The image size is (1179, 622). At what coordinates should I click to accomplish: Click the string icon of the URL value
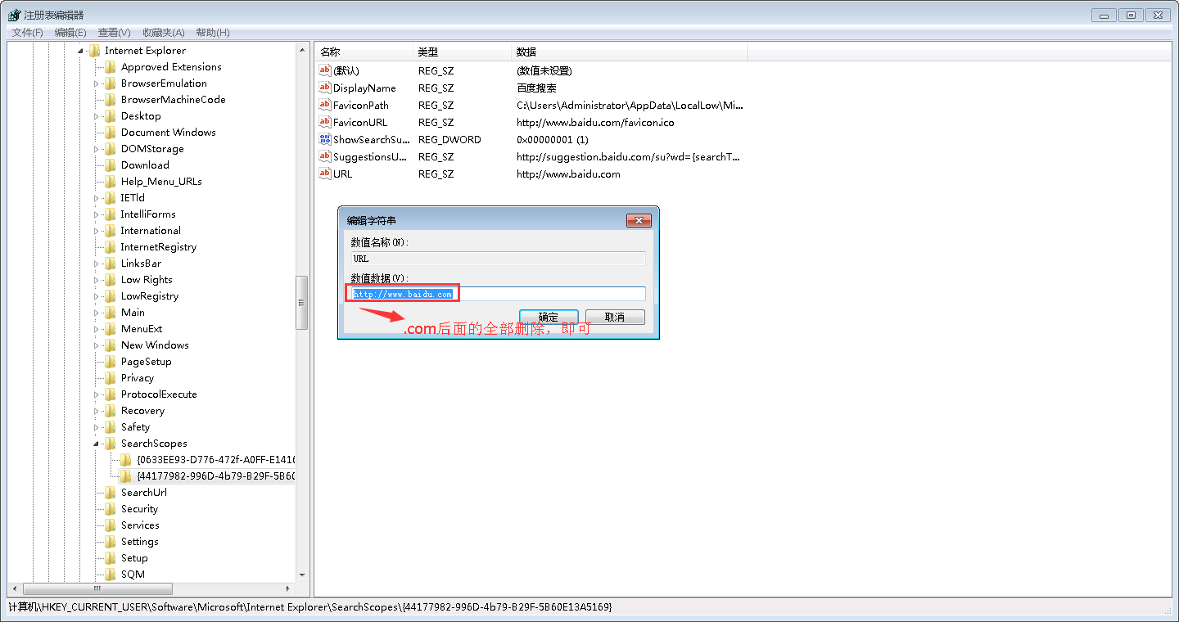click(x=325, y=174)
